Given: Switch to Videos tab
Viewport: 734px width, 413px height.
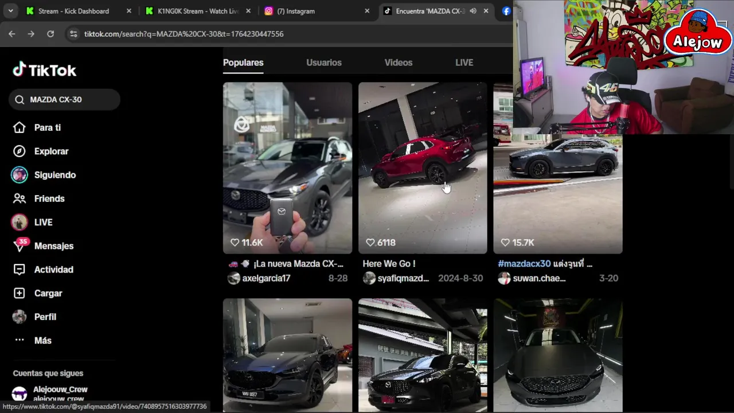Looking at the screenshot, I should click(x=399, y=63).
